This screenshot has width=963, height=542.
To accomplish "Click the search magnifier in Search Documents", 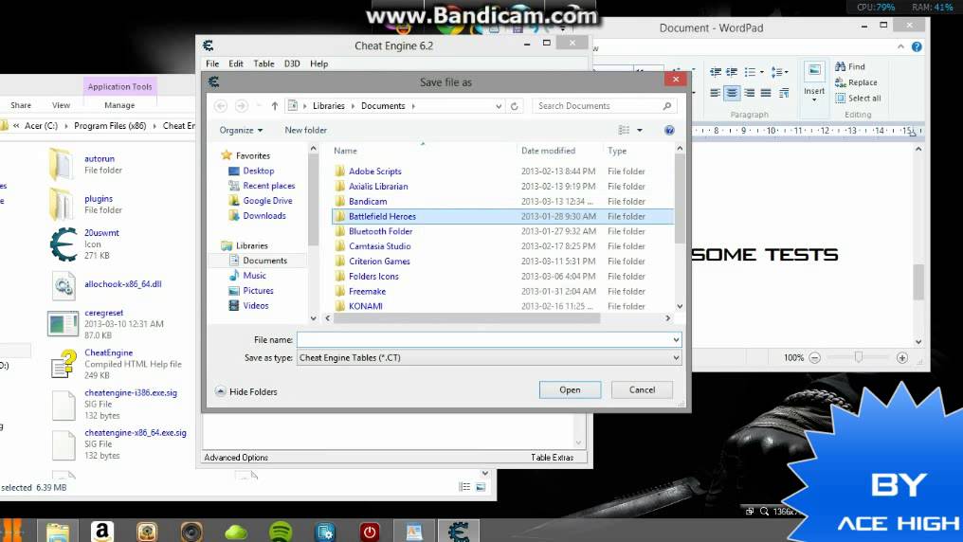I will [667, 106].
